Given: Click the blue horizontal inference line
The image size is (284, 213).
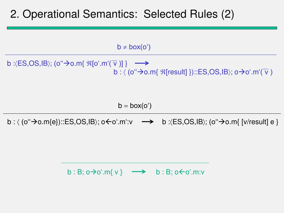Looking at the screenshot, I should [x=141, y=55].
